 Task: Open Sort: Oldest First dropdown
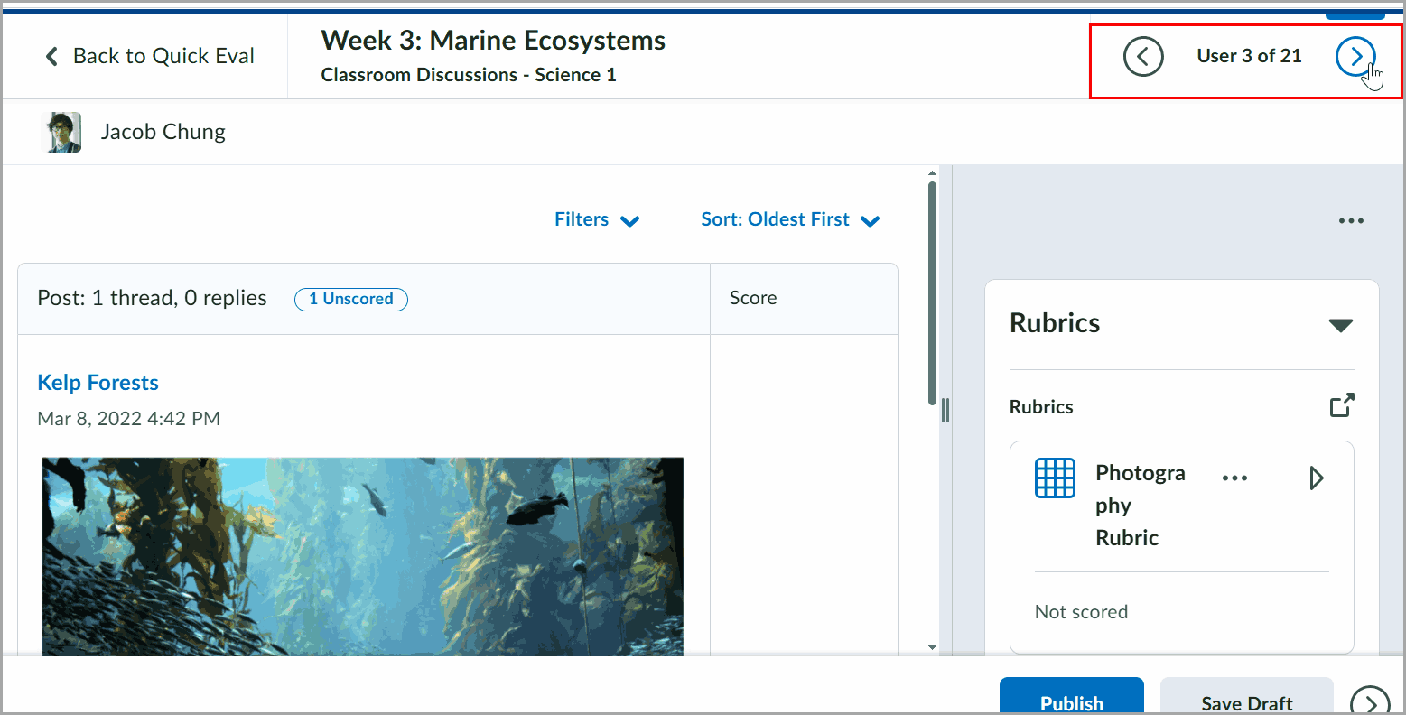pos(790,220)
